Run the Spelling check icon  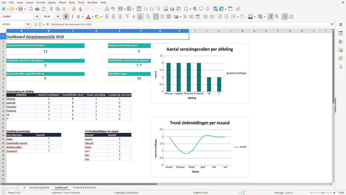point(113,9)
